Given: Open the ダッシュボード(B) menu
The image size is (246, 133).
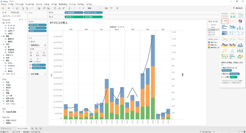Looking at the screenshot, I should tap(30, 4).
